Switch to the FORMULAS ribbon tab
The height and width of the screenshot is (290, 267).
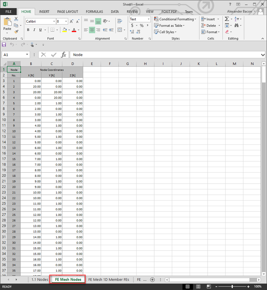click(x=95, y=12)
